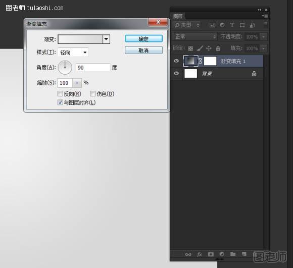The image size is (293, 268).
Task: Lock transparent pixels icon
Action: click(190, 49)
